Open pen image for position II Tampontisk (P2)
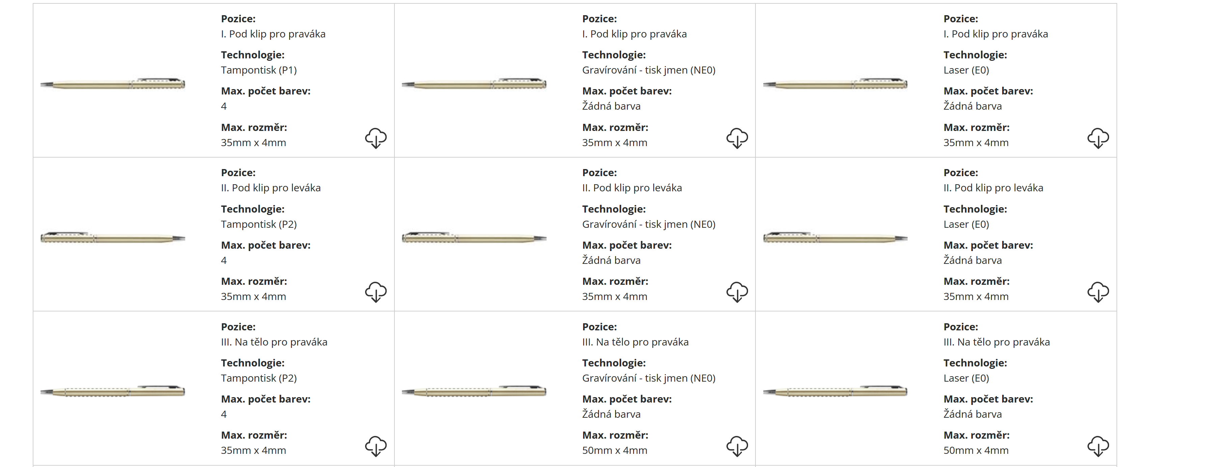1212x467 pixels. [x=113, y=238]
